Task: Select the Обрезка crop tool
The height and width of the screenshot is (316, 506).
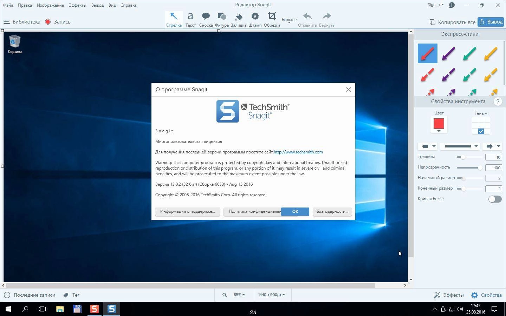Action: tap(272, 19)
